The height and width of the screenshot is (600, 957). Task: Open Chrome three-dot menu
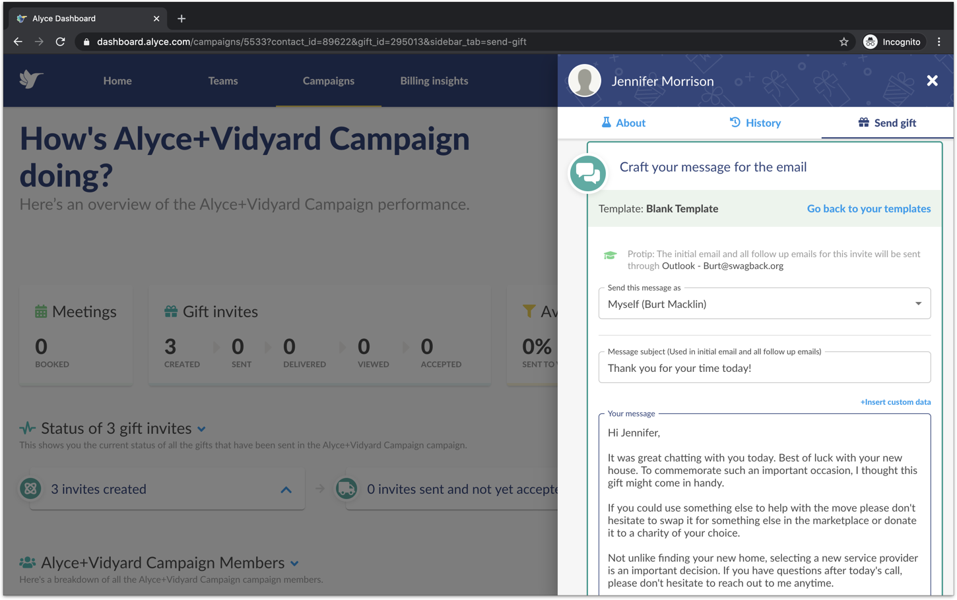point(939,42)
